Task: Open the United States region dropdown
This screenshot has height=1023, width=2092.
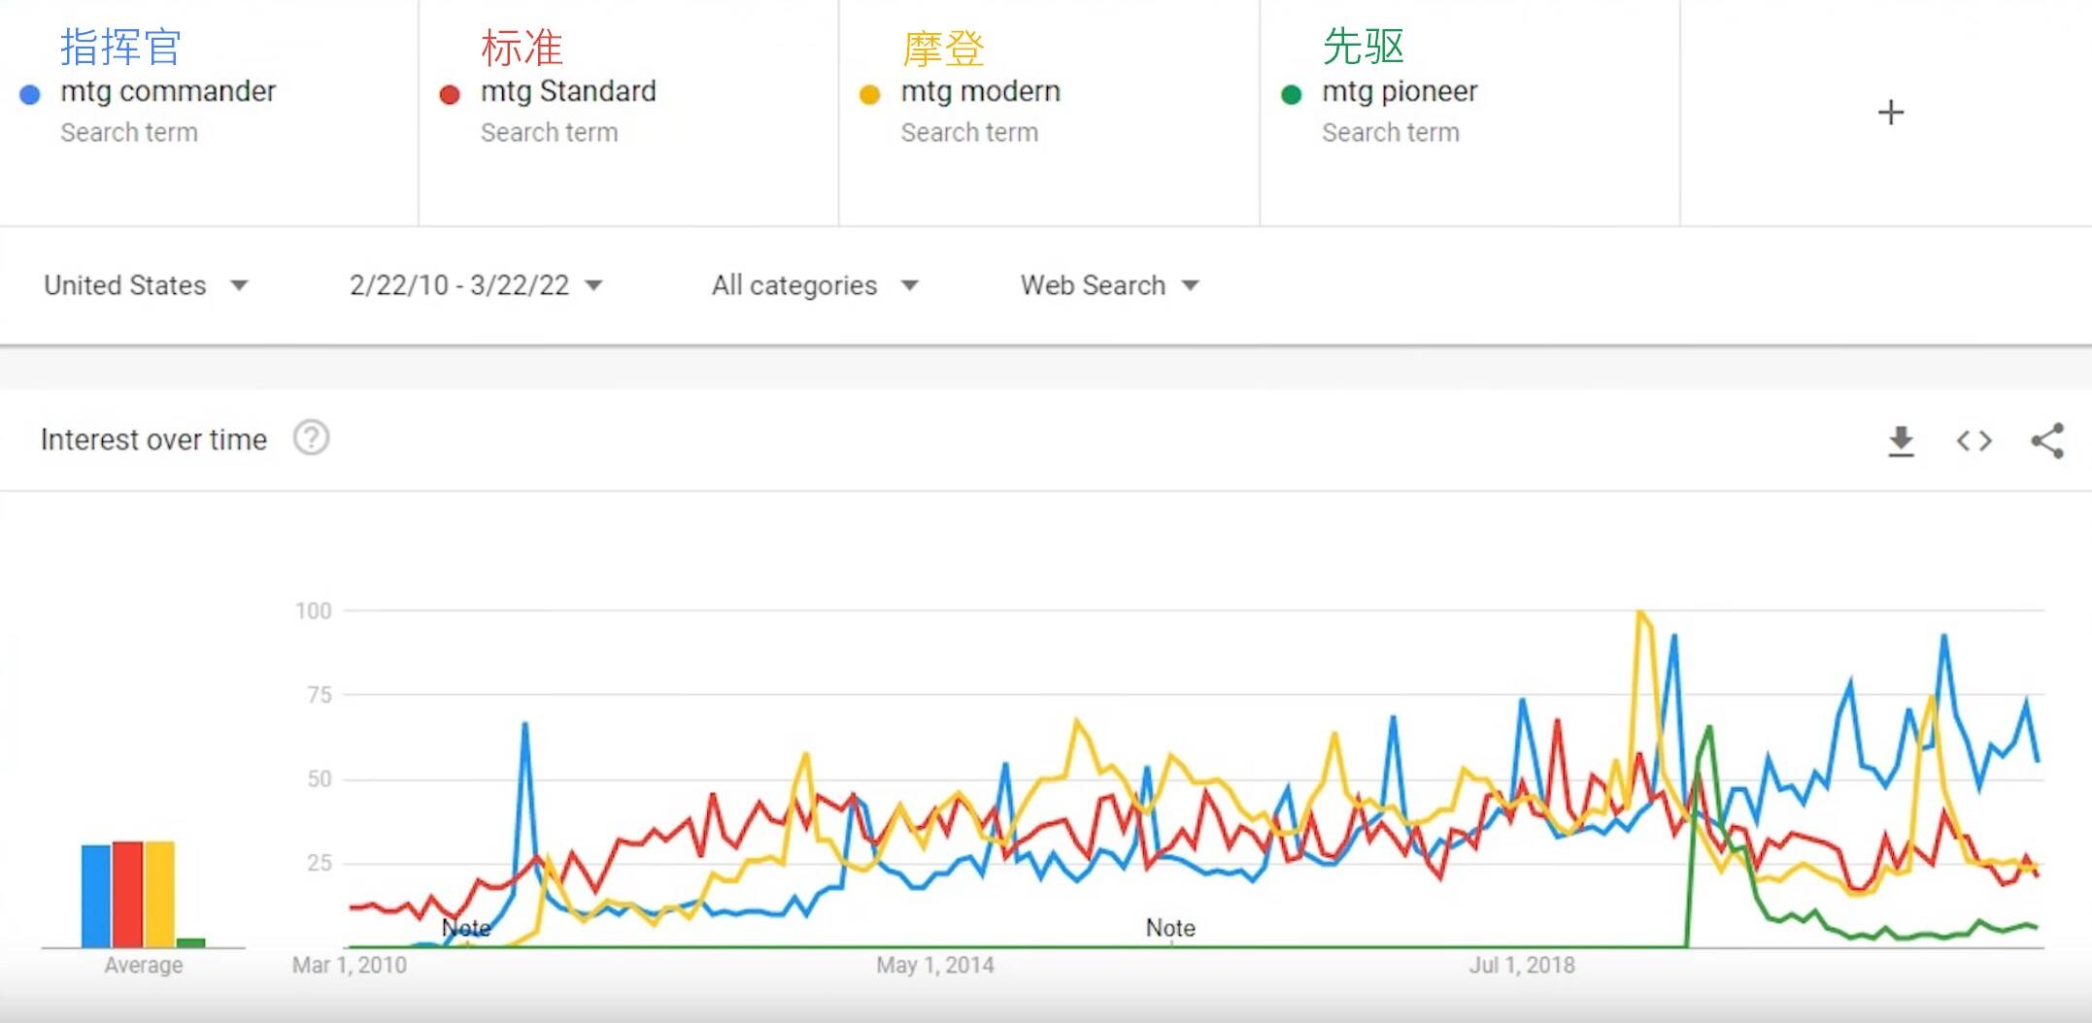Action: tap(146, 285)
